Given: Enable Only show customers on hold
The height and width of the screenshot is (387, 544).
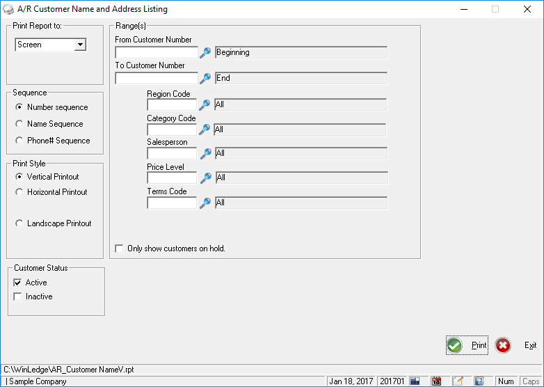Looking at the screenshot, I should click(x=120, y=248).
